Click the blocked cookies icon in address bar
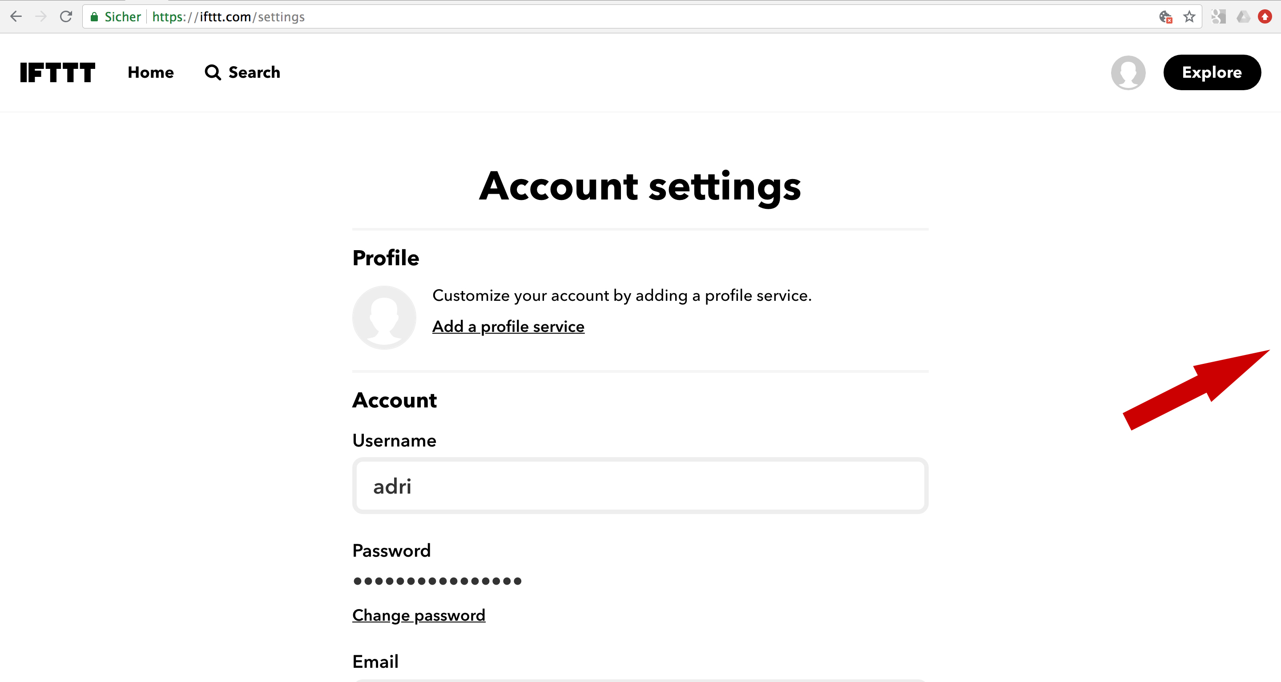 [1165, 17]
